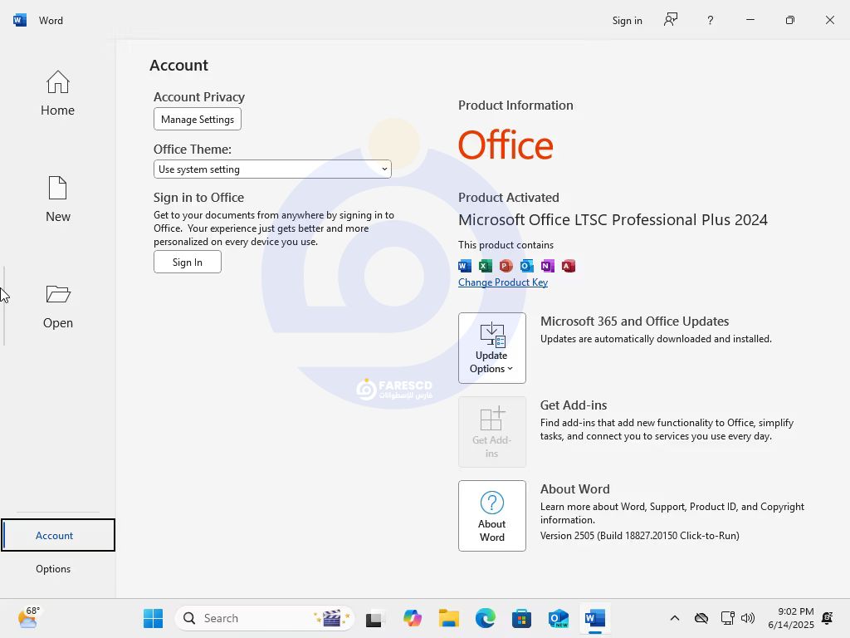Open the Windows Start menu
Image resolution: width=850 pixels, height=638 pixels.
pos(153,618)
